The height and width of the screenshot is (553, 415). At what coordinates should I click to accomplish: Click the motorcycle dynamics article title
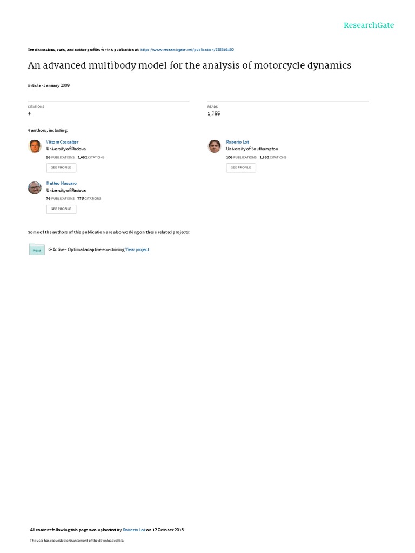(190, 65)
